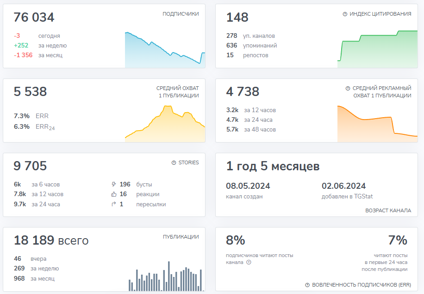This screenshot has width=424, height=294.
Task: Open the ВОВЛЕЧЕННОСТЬ ПОДПИСЧИКОВ (ERR) label
Action: pos(361,285)
